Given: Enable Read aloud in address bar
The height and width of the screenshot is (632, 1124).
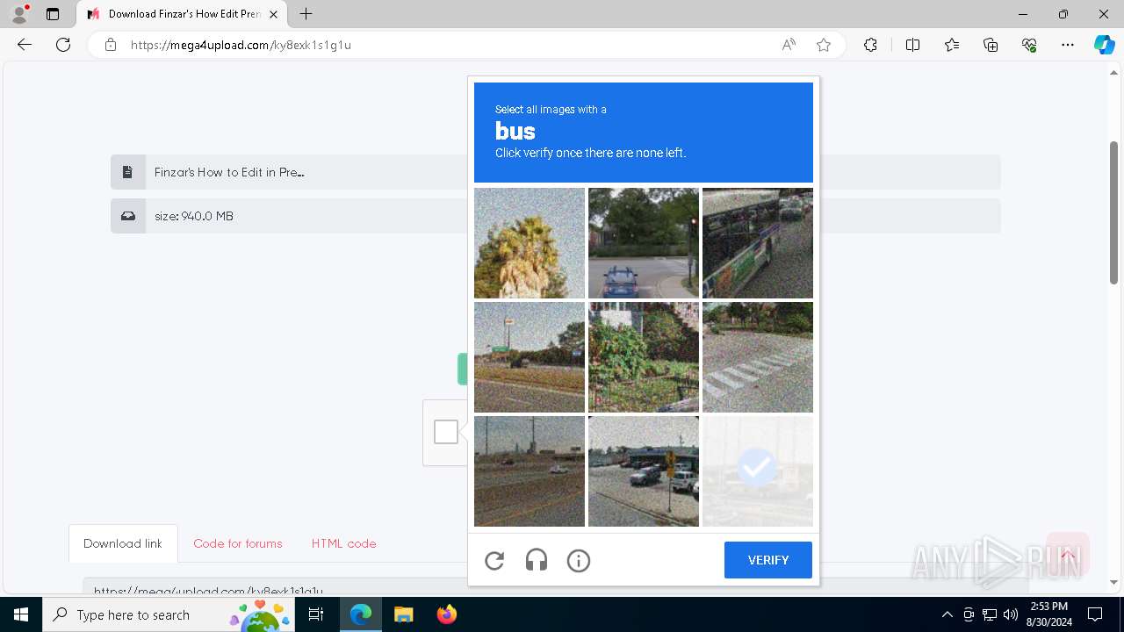Looking at the screenshot, I should point(789,45).
